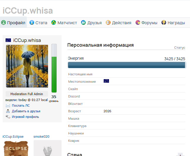Viewport: 190px width, 156px height.
Task: Open friend smoke020 profile link
Action: (42, 136)
